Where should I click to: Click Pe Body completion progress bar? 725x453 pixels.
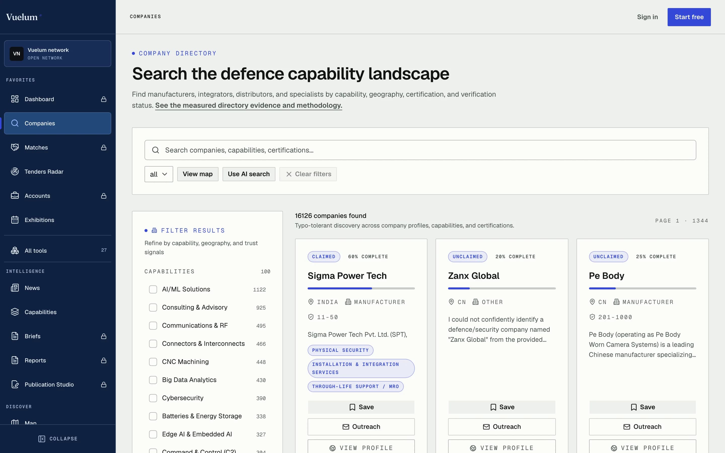pyautogui.click(x=642, y=288)
